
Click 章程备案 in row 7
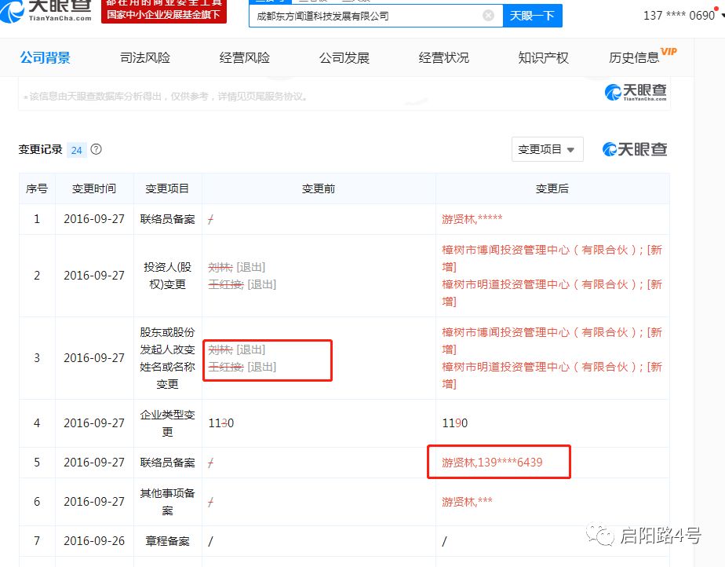(167, 541)
